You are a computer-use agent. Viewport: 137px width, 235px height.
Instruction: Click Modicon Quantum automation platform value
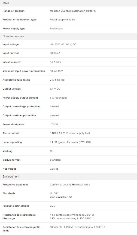[x=73, y=11]
